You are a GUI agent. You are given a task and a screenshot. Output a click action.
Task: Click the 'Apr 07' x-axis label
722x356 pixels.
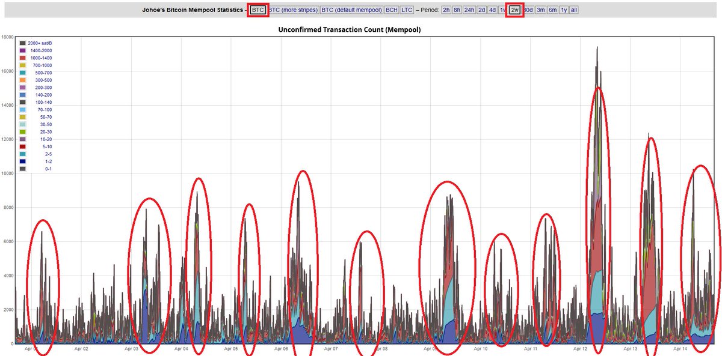tap(331, 349)
